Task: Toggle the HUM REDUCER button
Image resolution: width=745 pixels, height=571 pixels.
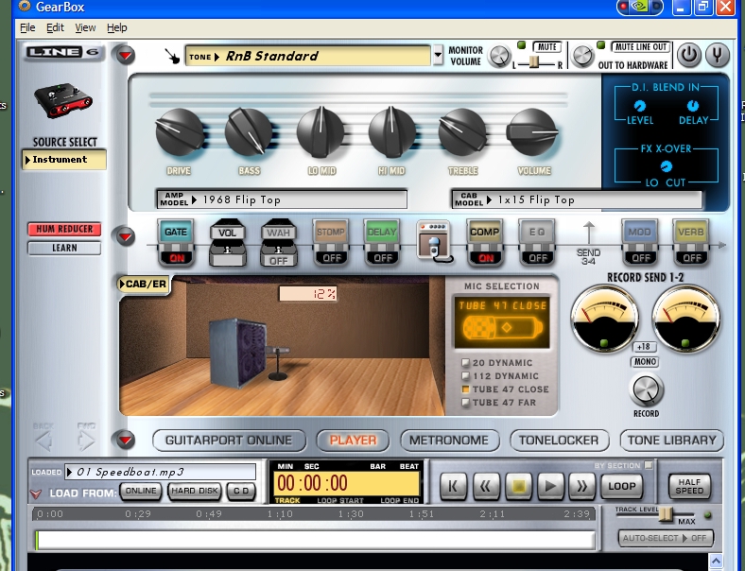Action: point(64,229)
